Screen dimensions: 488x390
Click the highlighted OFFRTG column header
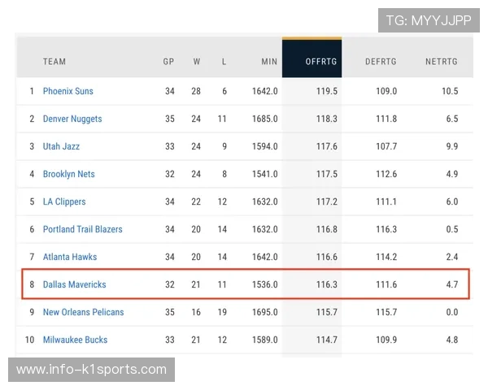click(312, 57)
